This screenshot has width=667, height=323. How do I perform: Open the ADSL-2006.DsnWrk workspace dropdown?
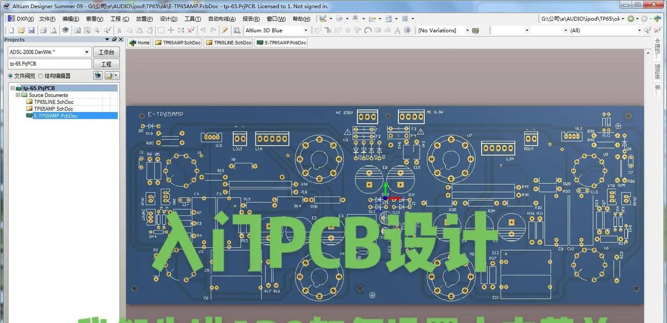point(87,52)
